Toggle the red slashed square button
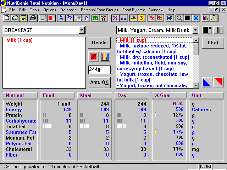Image resolution: width=227 pixels, height=170 pixels. [x=94, y=56]
